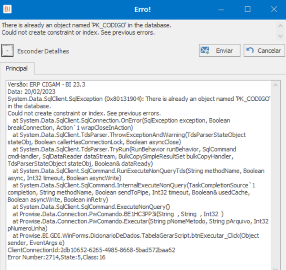Viewport: 286px width, 270px height.
Task: Click the ClientConnectionId line in details
Action: coord(92,250)
